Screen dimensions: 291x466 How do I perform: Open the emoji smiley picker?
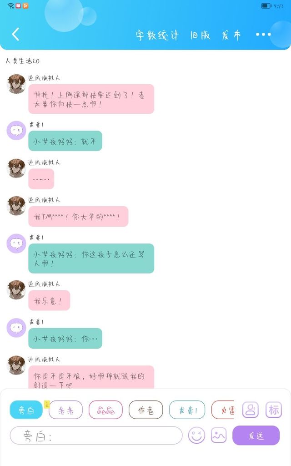pyautogui.click(x=196, y=436)
